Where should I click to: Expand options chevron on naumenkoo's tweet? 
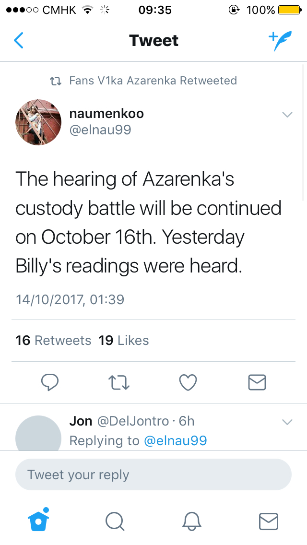[287, 114]
